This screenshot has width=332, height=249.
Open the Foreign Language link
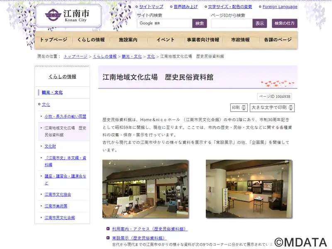[x=280, y=7]
